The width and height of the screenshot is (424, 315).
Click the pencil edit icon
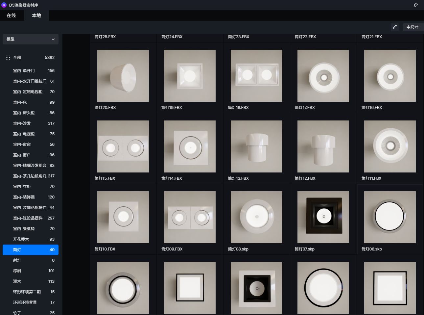pyautogui.click(x=395, y=27)
